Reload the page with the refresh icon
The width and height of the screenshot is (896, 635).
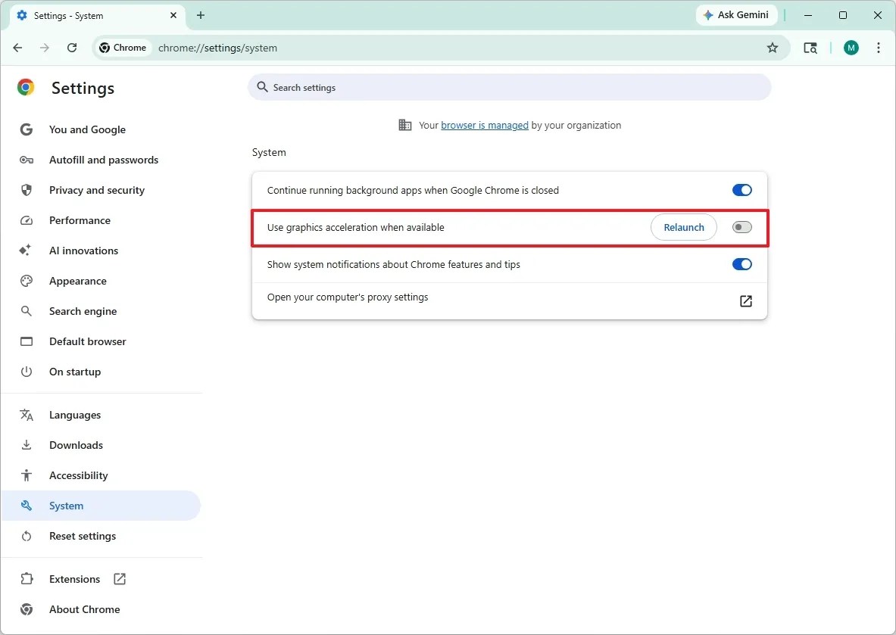(x=72, y=48)
